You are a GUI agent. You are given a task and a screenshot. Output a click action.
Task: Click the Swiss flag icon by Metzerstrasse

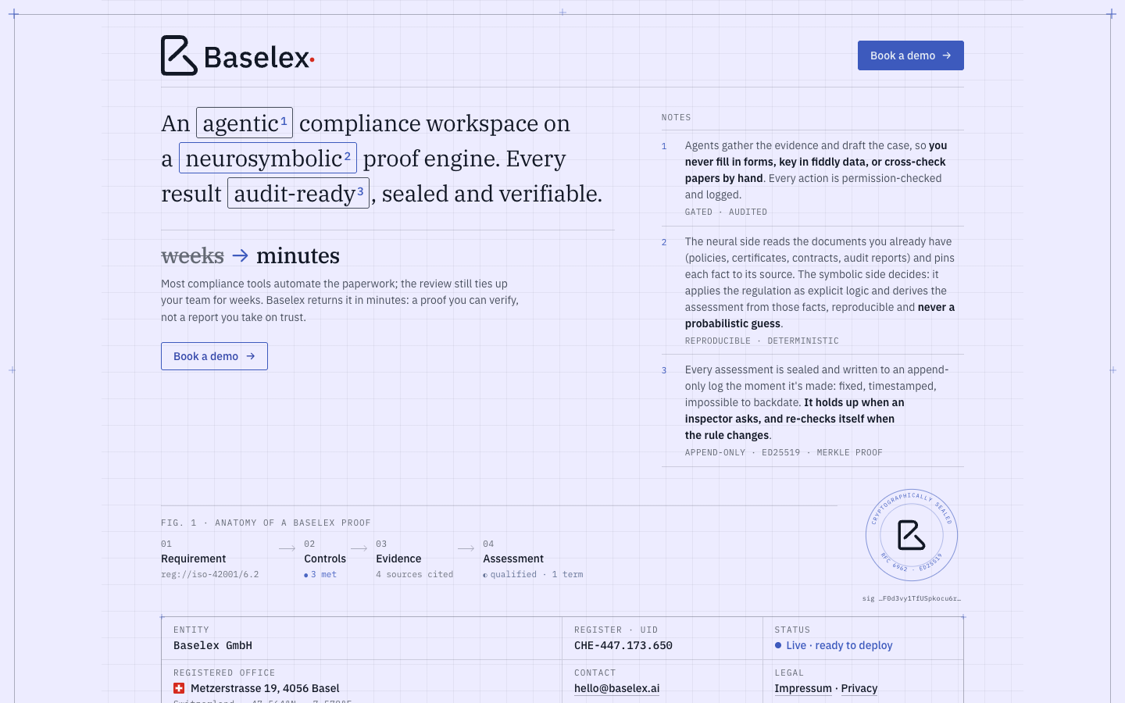click(179, 688)
